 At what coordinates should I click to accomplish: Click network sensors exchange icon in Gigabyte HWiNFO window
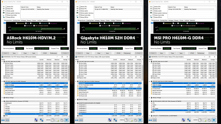115,120
